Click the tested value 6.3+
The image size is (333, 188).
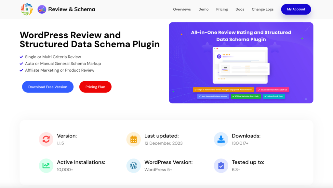[236, 170]
